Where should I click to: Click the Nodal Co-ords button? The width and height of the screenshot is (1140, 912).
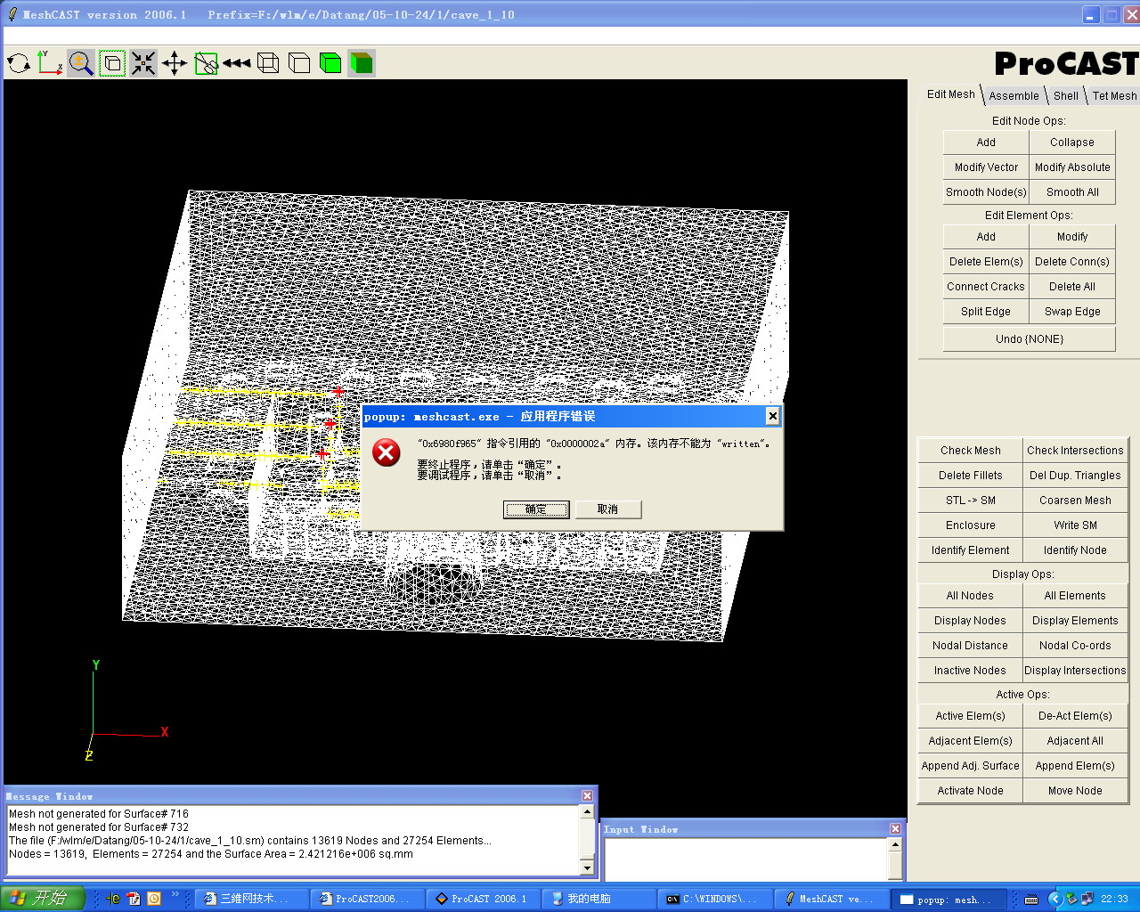pos(1075,646)
